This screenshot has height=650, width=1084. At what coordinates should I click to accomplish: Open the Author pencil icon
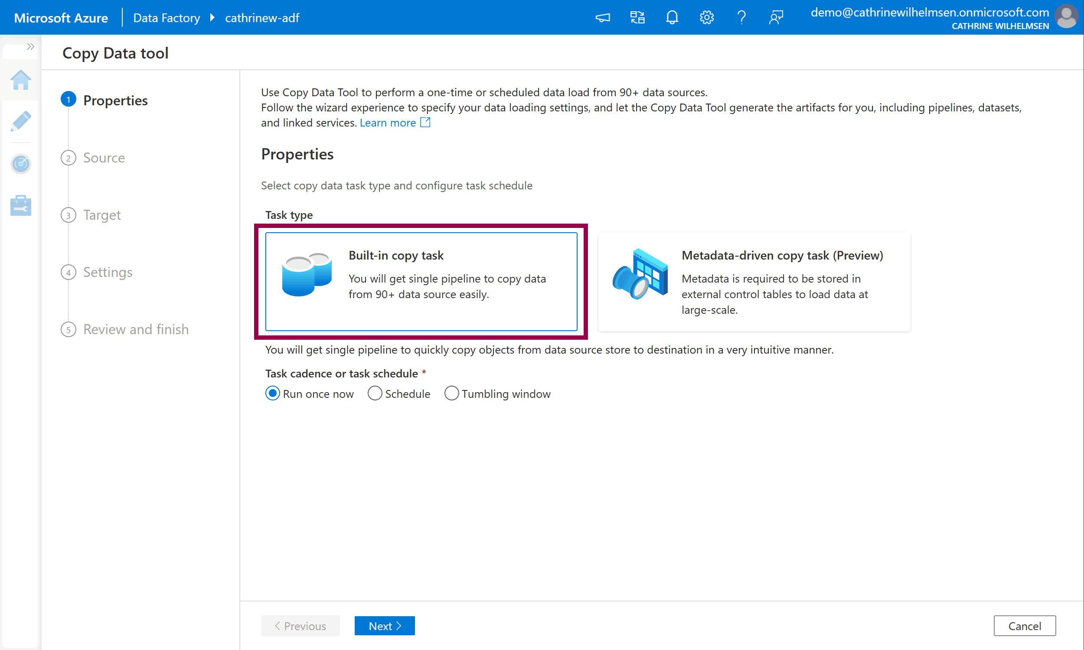click(20, 121)
